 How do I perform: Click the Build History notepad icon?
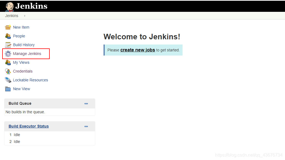[x=8, y=45]
